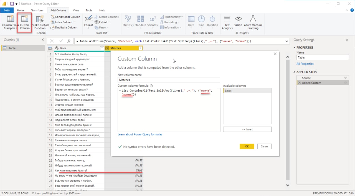Click the New column name field
This screenshot has height=196, width=355.
169,80
